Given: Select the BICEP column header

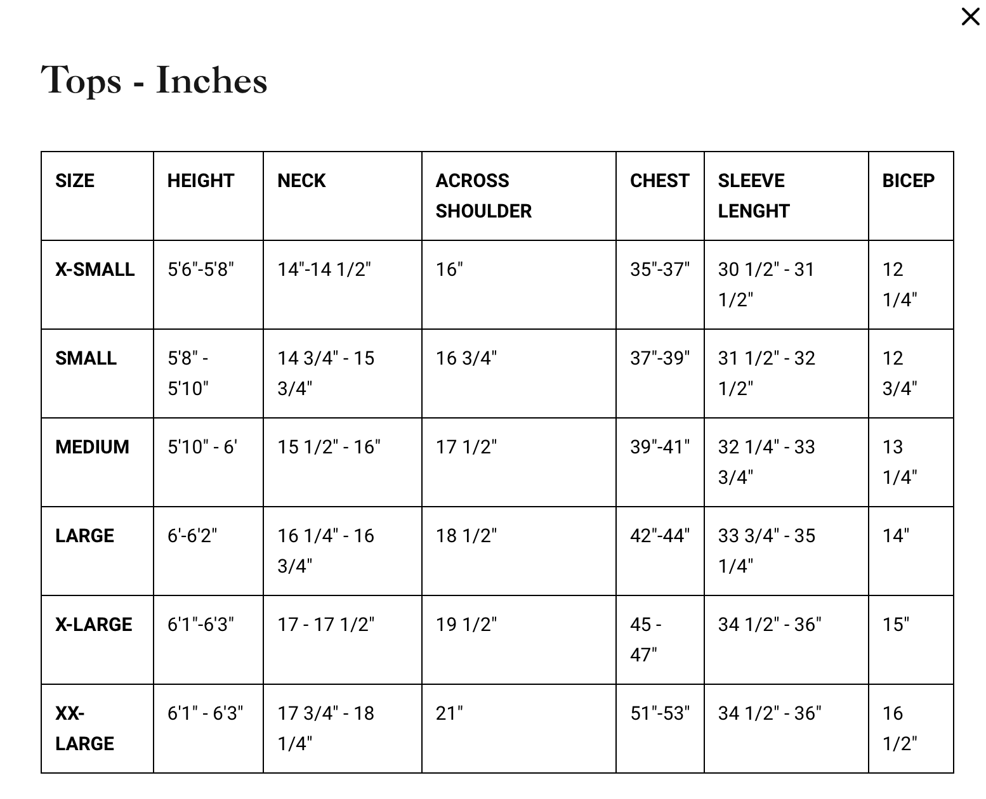Looking at the screenshot, I should click(908, 181).
